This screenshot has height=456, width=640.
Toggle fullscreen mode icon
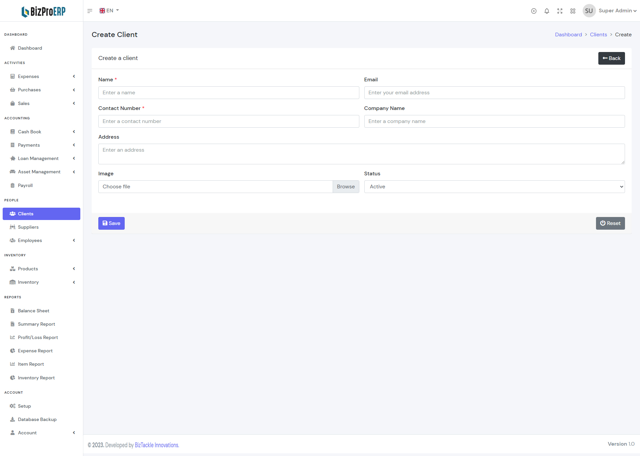[x=560, y=11]
